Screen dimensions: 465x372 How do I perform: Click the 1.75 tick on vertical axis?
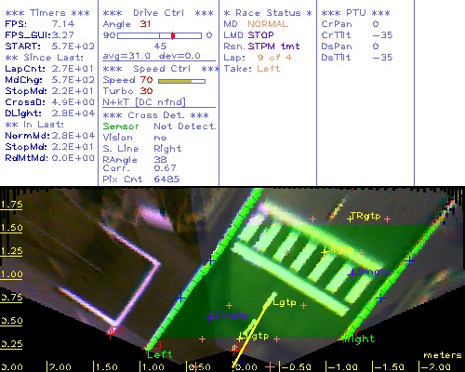pos(11,205)
